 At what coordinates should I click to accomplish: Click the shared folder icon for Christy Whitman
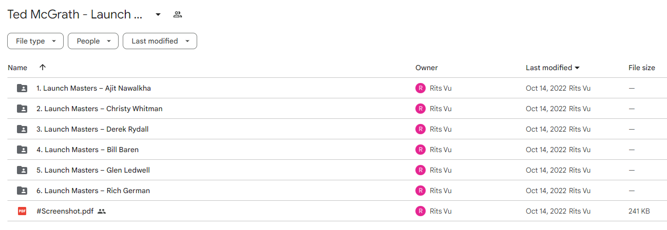coord(22,109)
